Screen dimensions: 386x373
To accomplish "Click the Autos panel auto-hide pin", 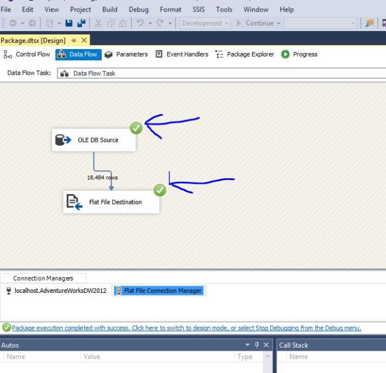I will point(257,345).
